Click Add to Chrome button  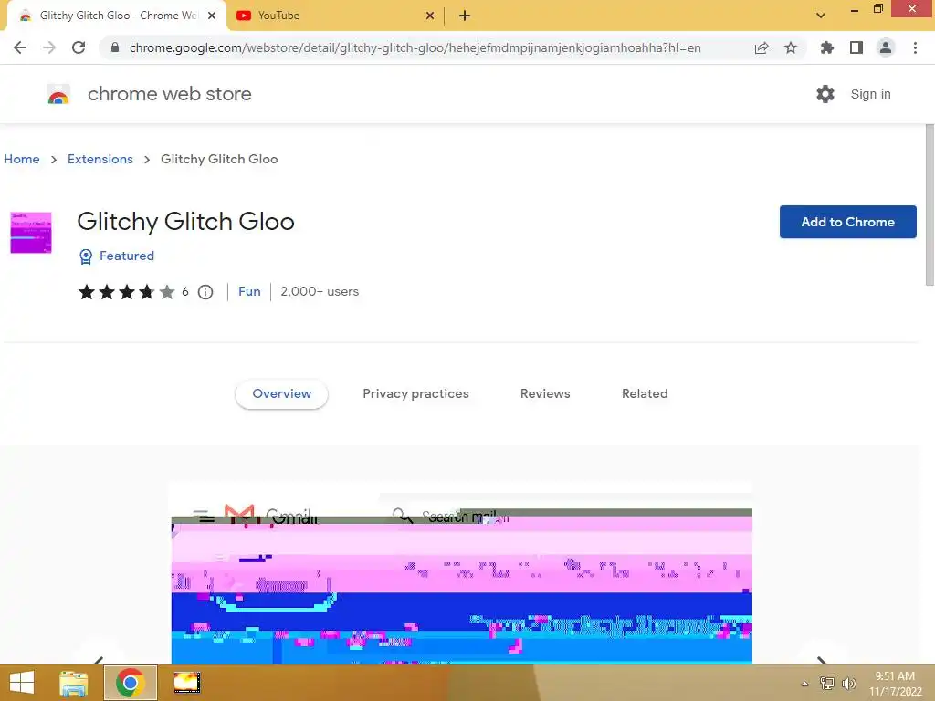[x=847, y=222]
